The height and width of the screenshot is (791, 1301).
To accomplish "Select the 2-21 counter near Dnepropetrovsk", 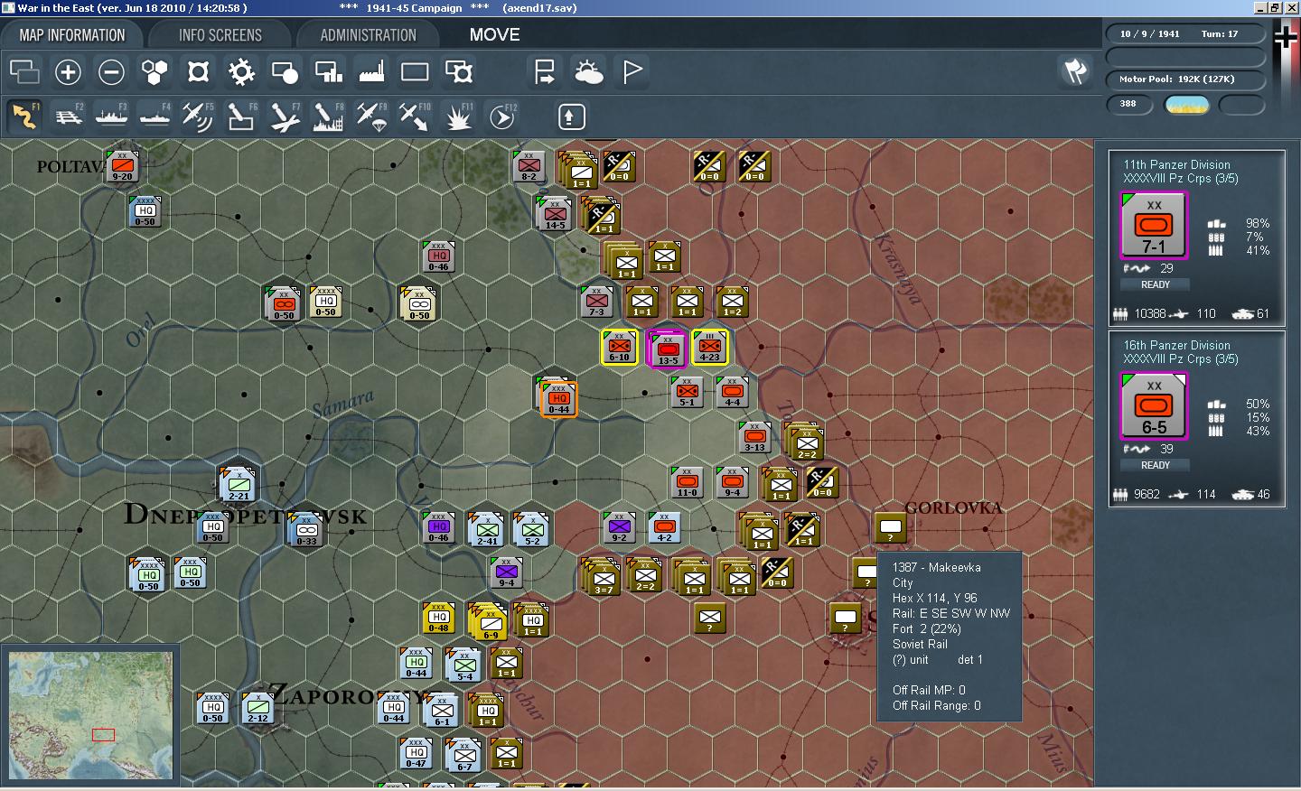I will click(x=239, y=485).
